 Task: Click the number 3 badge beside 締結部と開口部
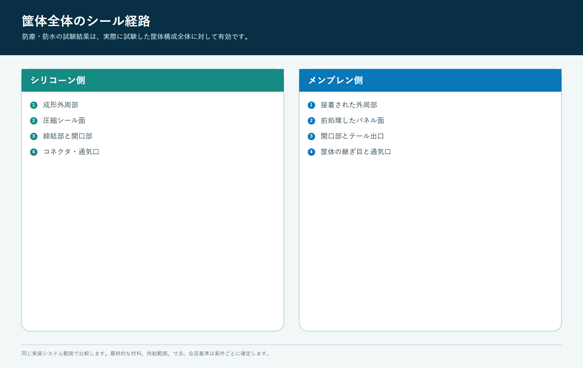click(x=34, y=136)
